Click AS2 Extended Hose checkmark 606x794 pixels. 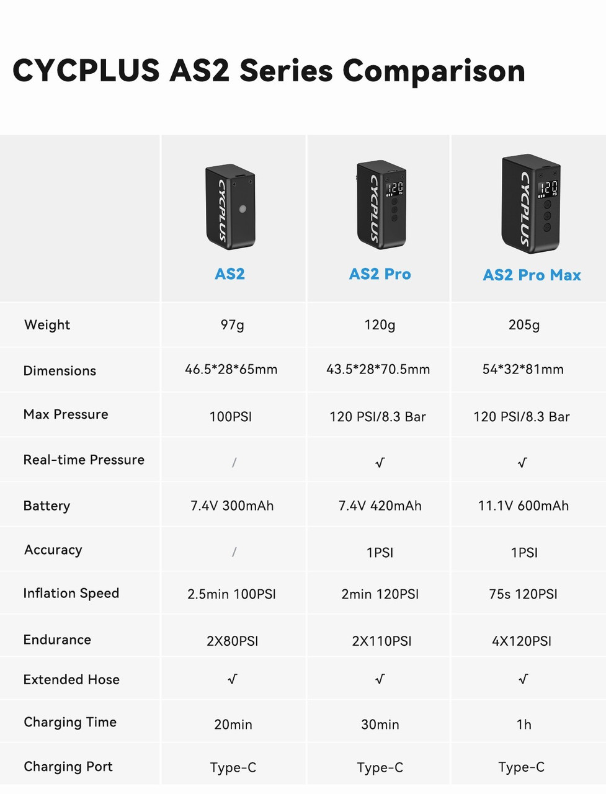[233, 679]
